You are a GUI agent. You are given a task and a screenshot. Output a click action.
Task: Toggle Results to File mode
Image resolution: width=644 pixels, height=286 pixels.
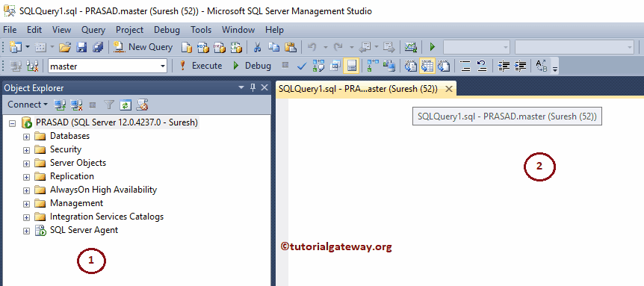pos(444,66)
